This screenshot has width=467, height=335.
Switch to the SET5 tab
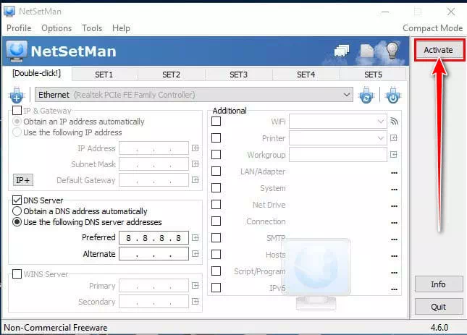[x=373, y=75]
